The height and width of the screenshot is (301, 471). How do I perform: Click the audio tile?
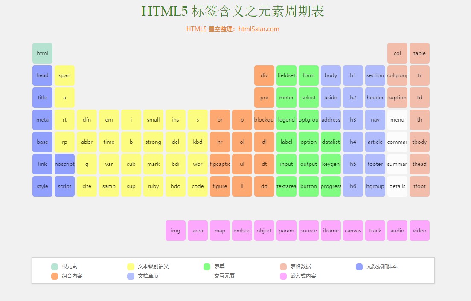click(398, 231)
